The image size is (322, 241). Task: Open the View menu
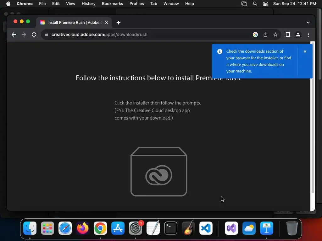tap(70, 4)
